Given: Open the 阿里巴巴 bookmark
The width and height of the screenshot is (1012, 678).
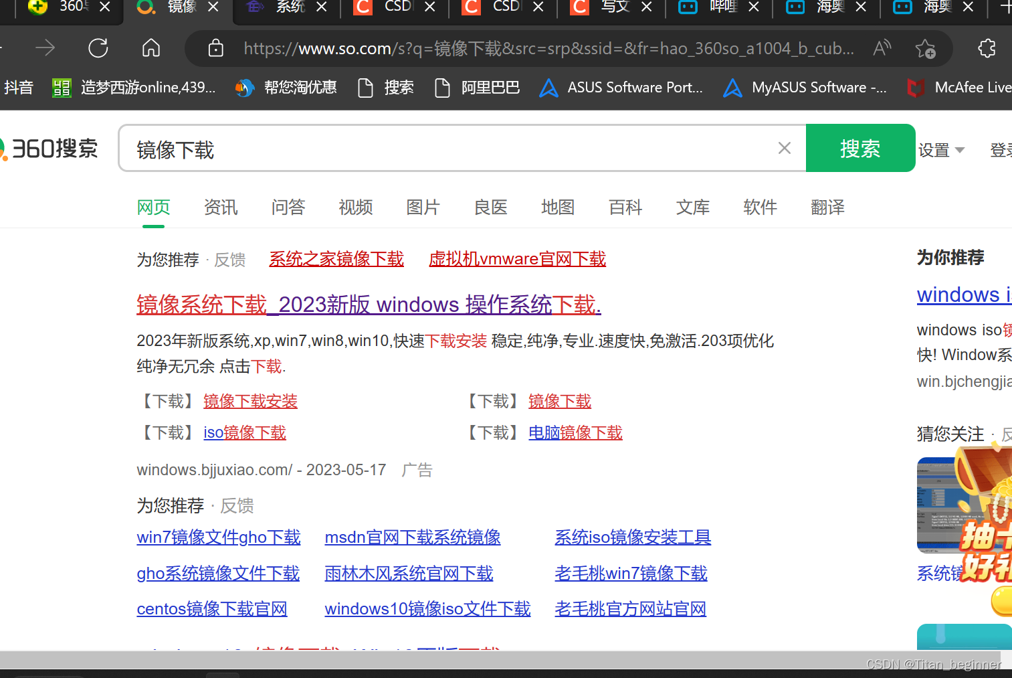Looking at the screenshot, I should point(477,88).
